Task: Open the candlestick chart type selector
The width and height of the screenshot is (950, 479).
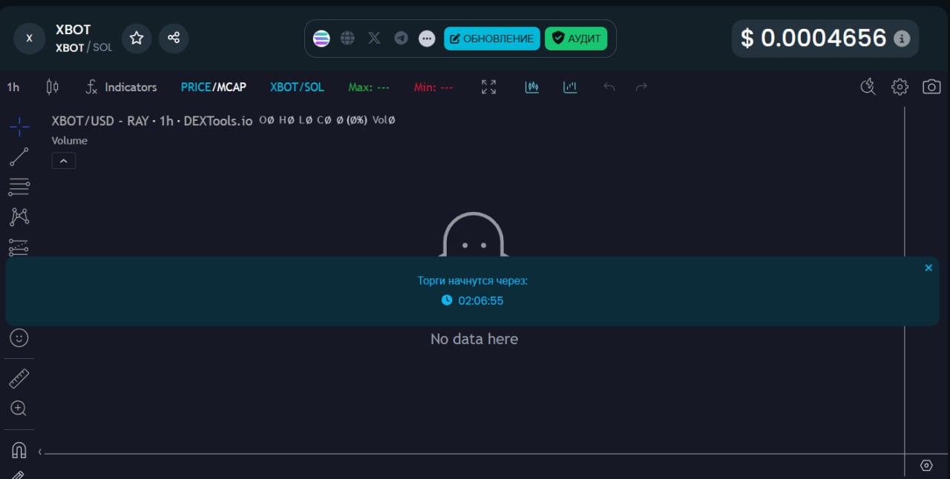Action: pos(52,87)
